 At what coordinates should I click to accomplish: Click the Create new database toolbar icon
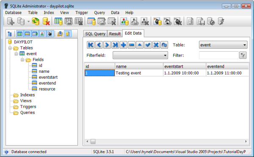click(x=11, y=21)
